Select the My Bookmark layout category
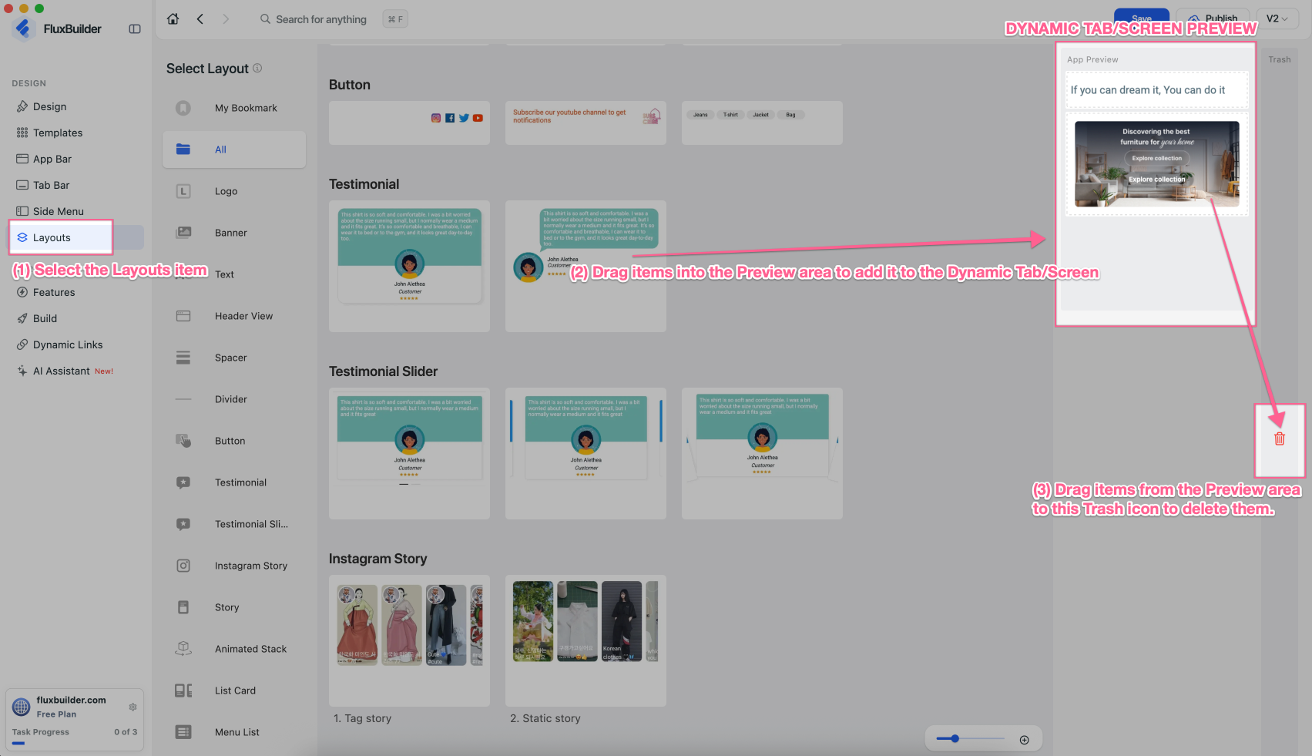The height and width of the screenshot is (756, 1312). 234,108
